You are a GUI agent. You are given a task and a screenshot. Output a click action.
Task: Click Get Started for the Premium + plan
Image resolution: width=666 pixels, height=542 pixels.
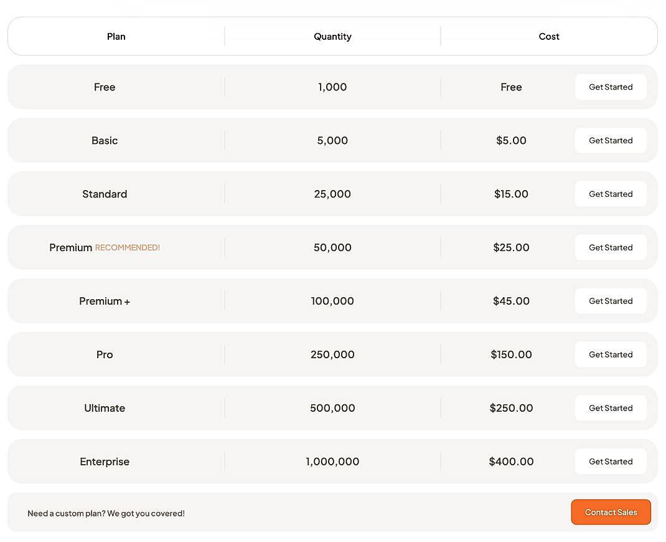click(611, 301)
